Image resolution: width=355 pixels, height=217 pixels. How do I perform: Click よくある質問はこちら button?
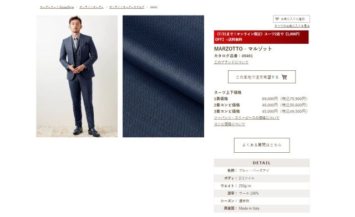point(262,145)
